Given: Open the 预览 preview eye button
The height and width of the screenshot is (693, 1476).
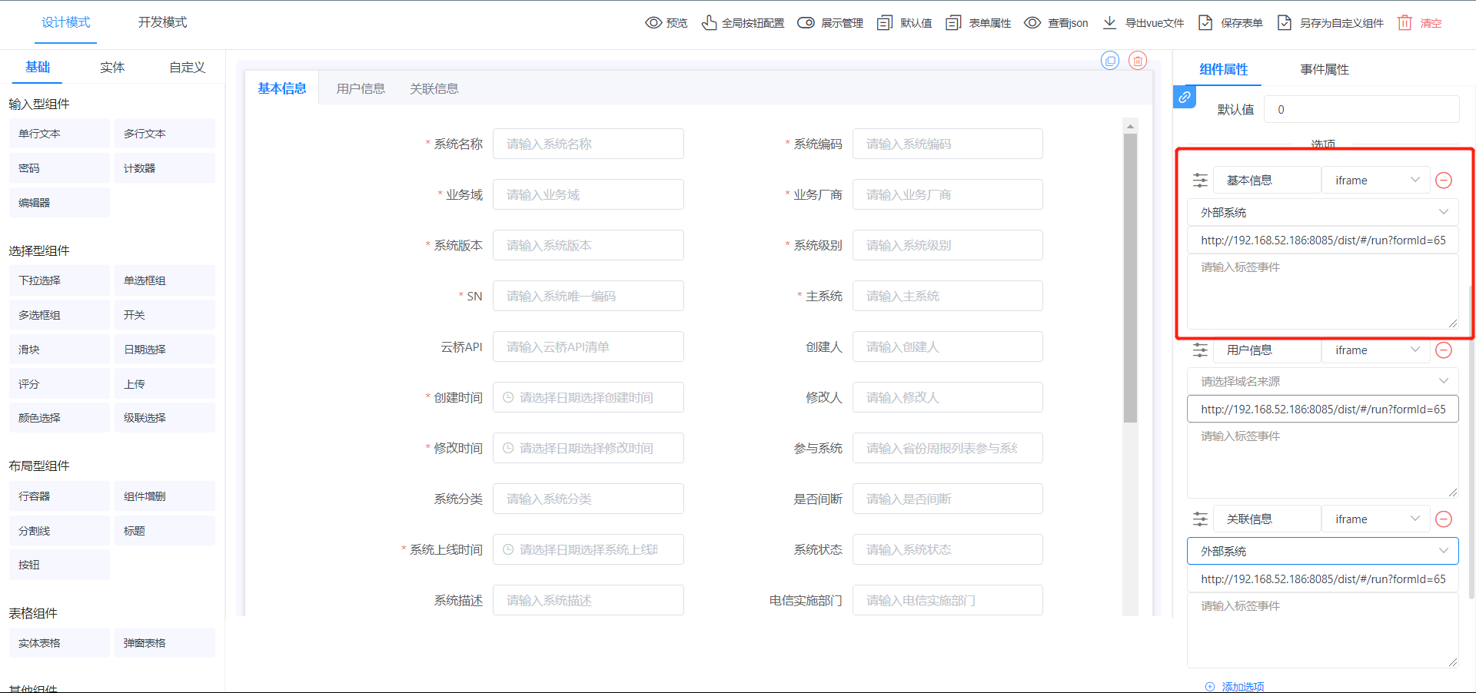Looking at the screenshot, I should point(666,23).
